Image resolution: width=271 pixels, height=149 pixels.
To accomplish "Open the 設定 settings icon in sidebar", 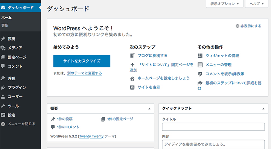I will (x=3, y=115).
